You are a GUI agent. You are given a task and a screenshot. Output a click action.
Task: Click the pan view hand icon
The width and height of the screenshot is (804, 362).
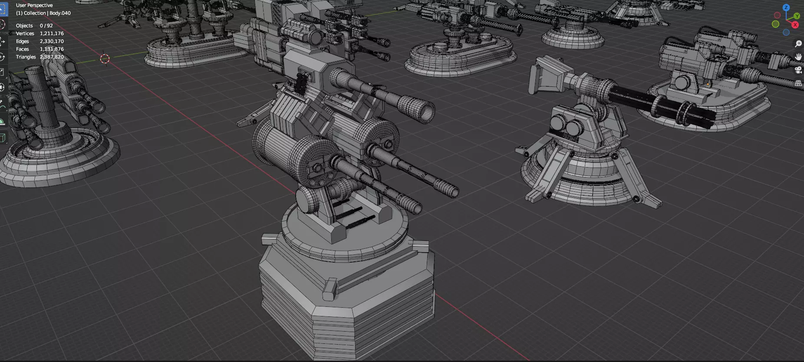[798, 57]
